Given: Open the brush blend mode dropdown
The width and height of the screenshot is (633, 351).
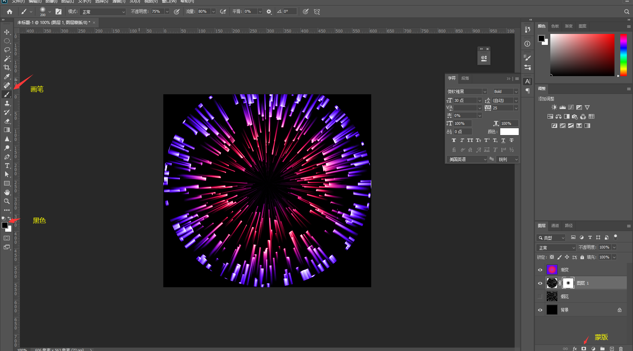Looking at the screenshot, I should [103, 12].
